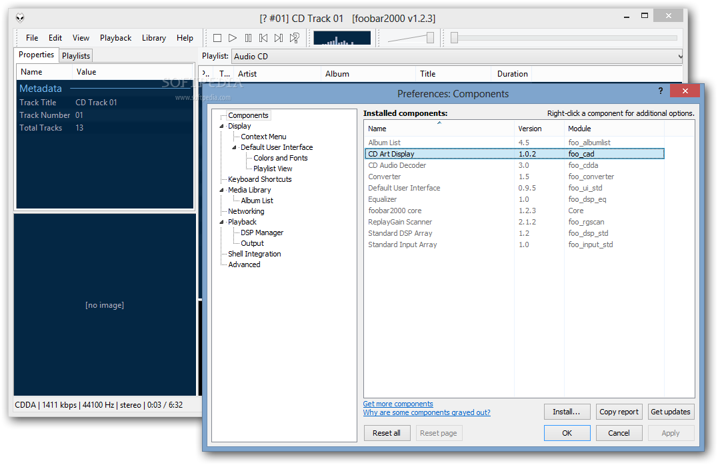Click the foobar2000 alien logo icon
The height and width of the screenshot is (465, 718).
click(x=20, y=18)
